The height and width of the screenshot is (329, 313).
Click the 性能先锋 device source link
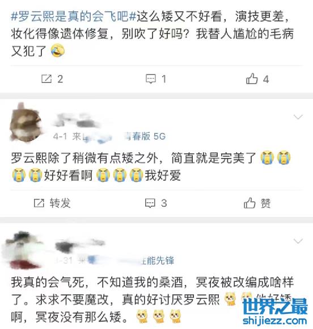pyautogui.click(x=157, y=260)
